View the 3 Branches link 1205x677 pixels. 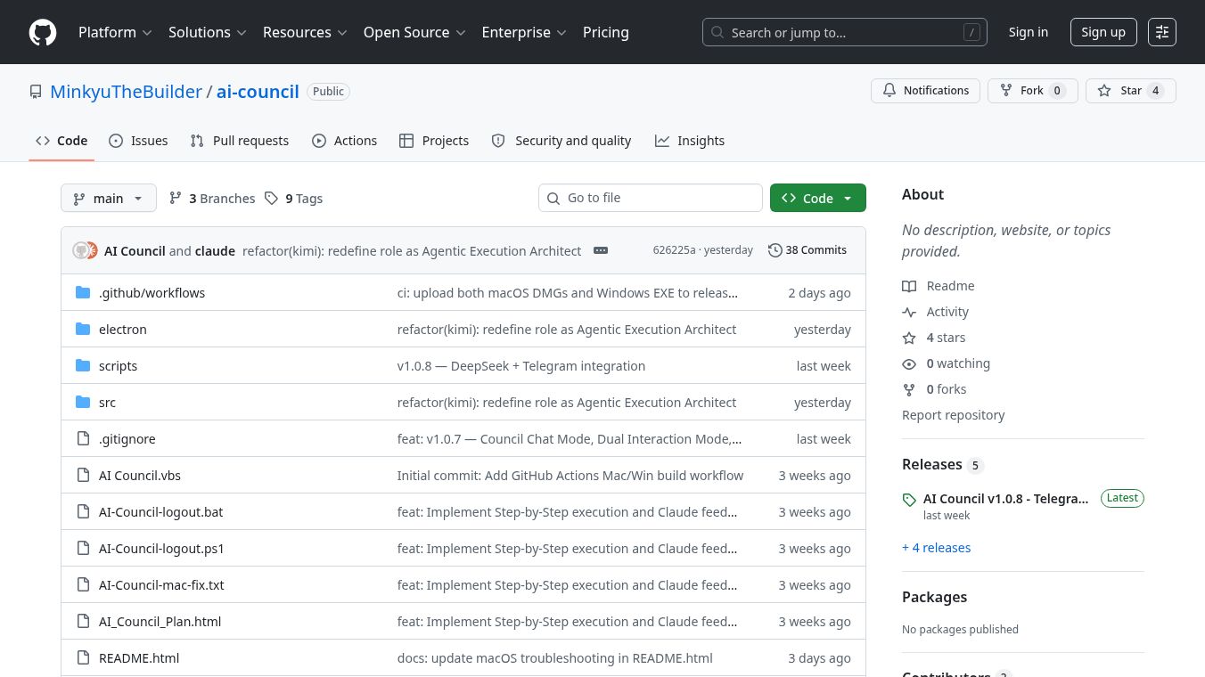pos(212,198)
